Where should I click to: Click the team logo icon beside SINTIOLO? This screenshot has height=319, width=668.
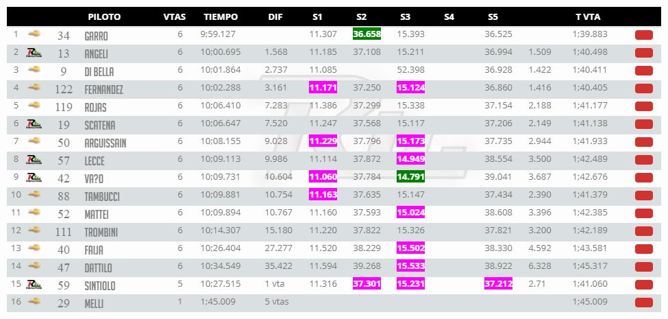click(34, 285)
